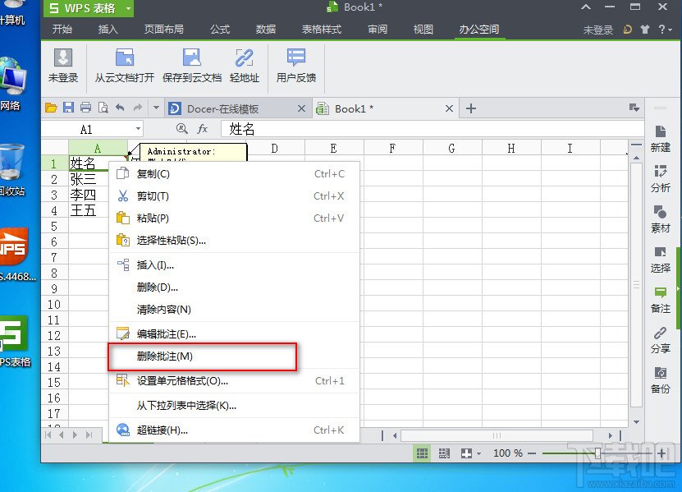Click the Print Preview icon in quick access toolbar
682x492 pixels.
coord(101,107)
